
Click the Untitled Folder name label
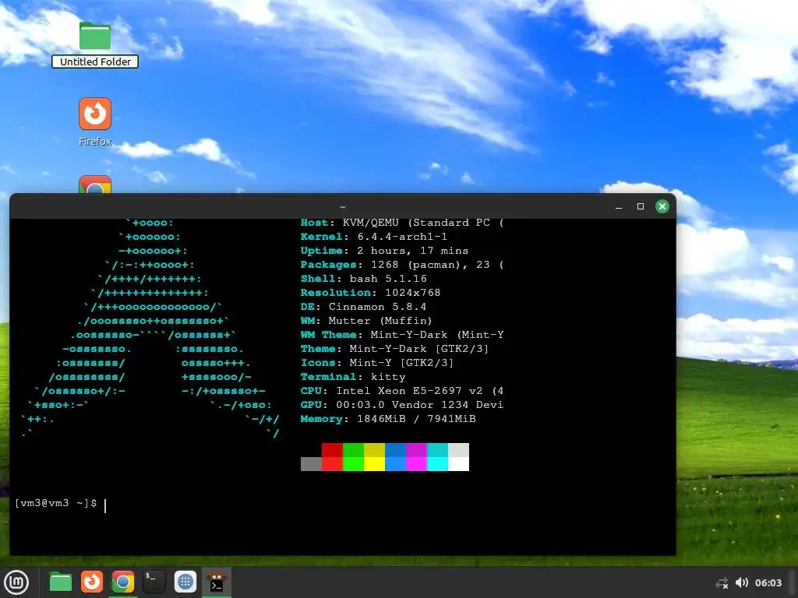95,62
